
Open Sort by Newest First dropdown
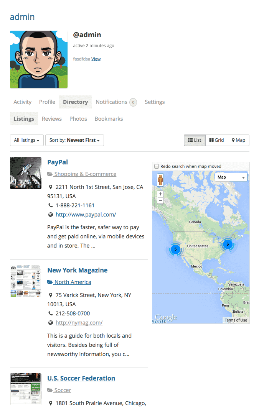[74, 140]
